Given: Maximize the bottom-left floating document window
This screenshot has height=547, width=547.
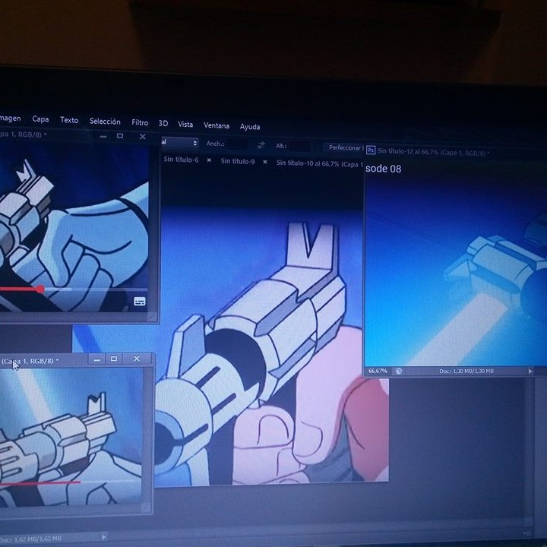Looking at the screenshot, I should click(114, 359).
